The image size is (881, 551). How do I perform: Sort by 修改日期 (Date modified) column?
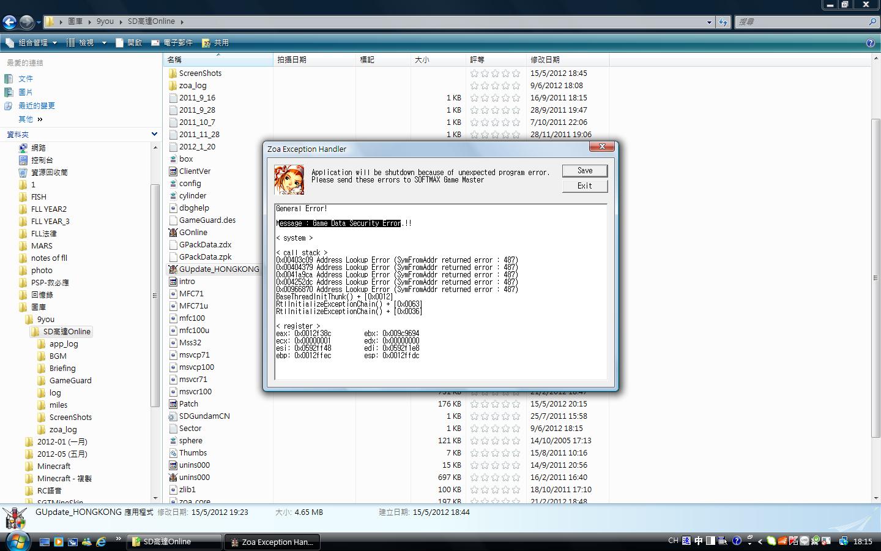pos(568,59)
